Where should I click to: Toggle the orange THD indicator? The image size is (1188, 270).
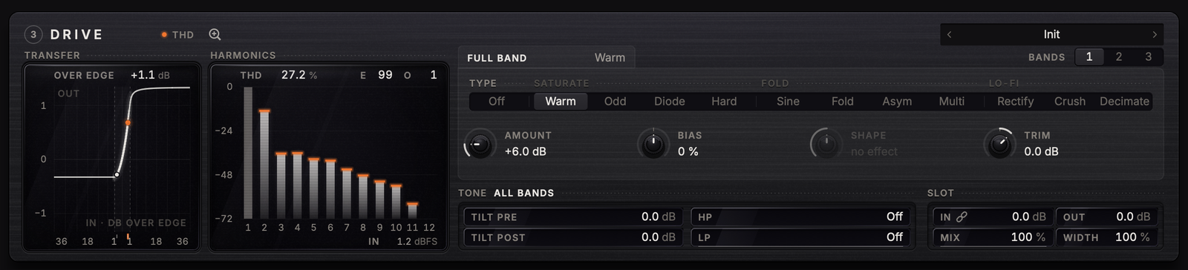pyautogui.click(x=177, y=35)
